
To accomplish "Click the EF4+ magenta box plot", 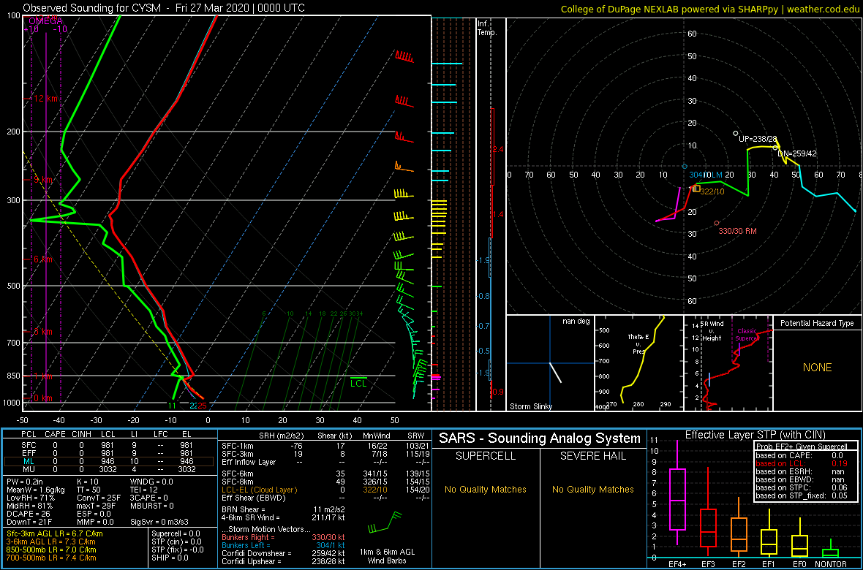I will [677, 501].
